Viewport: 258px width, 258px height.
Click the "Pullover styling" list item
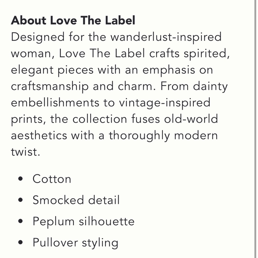75,243
